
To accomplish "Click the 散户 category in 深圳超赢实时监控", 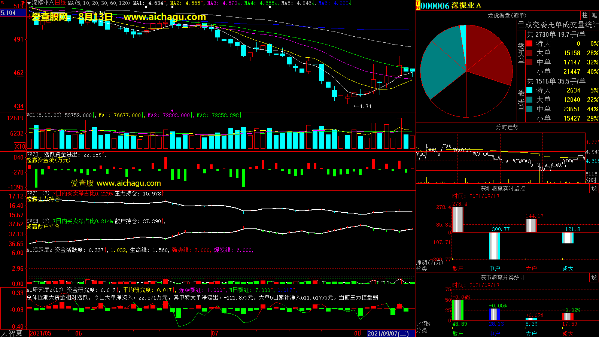I will (457, 268).
